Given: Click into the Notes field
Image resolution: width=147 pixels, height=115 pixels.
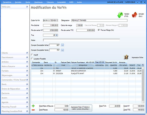Looking at the screenshot, I should 81,40.
